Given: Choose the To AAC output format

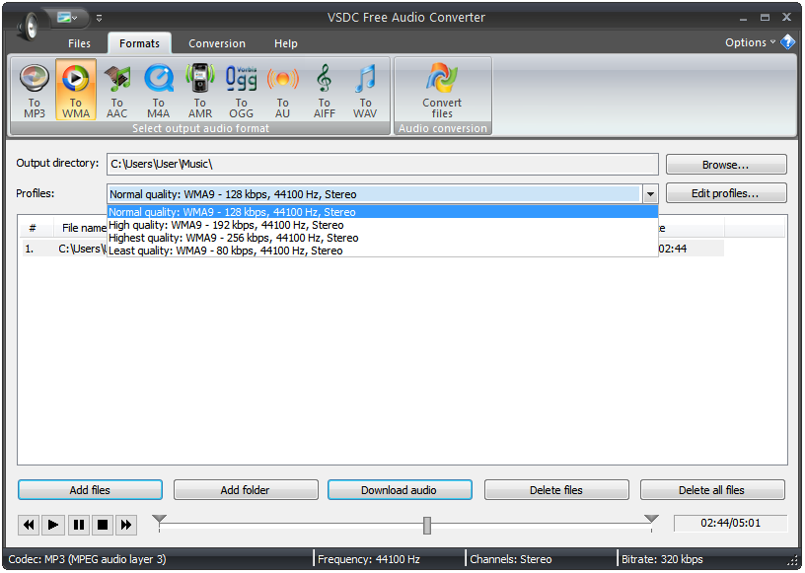Looking at the screenshot, I should 117,91.
